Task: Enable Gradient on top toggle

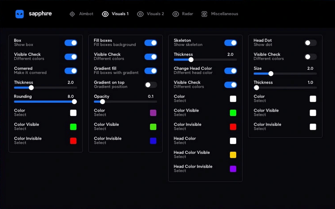Action: pyautogui.click(x=151, y=85)
